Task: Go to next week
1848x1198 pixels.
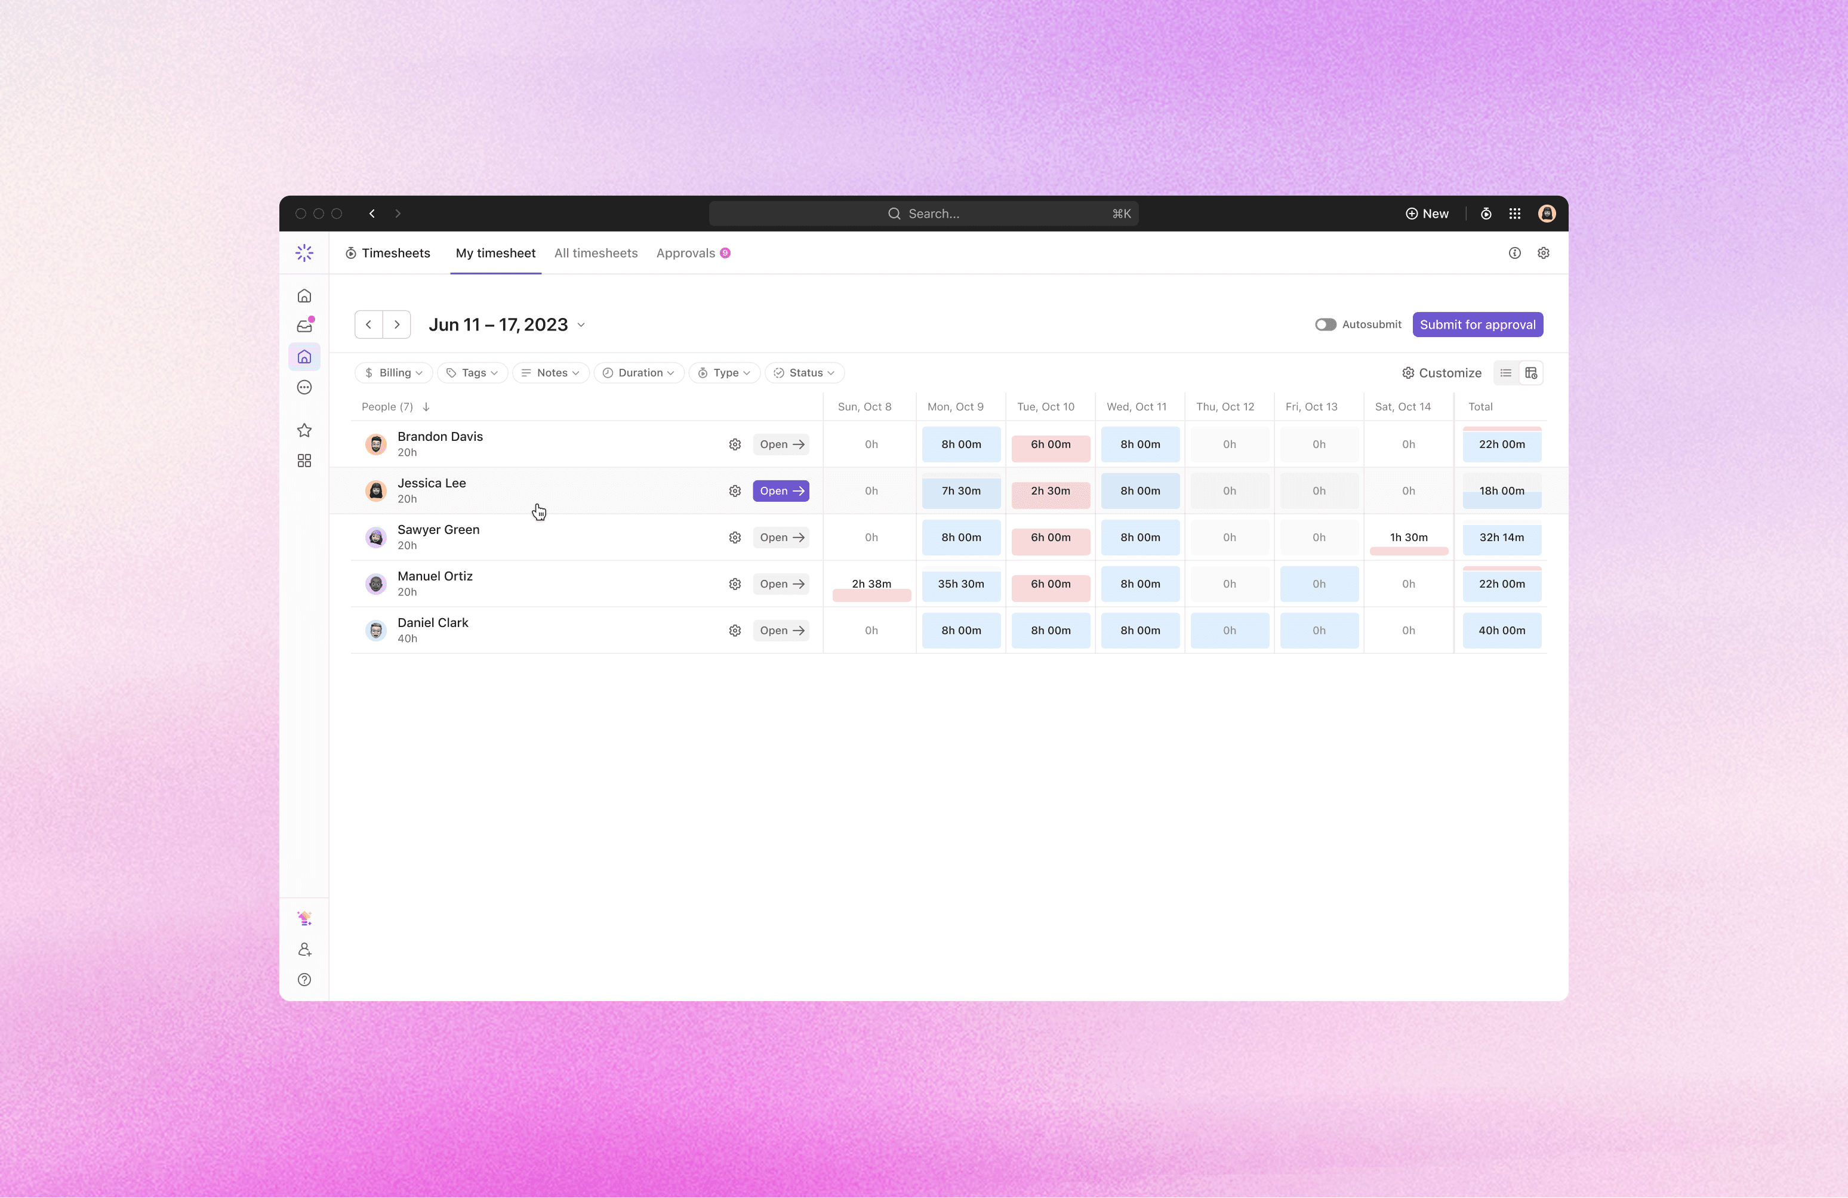Action: [397, 325]
